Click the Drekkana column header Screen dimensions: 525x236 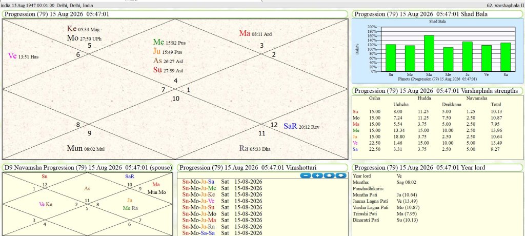pos(451,105)
